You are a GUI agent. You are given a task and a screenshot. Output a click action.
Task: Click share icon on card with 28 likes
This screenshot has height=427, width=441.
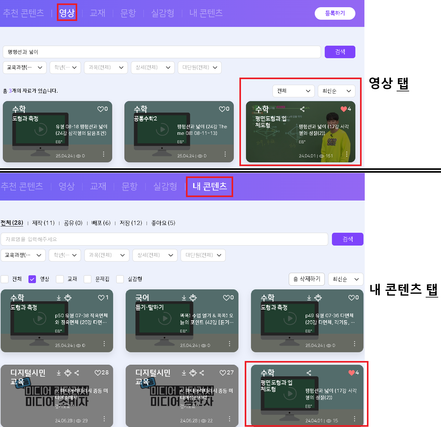[x=77, y=373]
